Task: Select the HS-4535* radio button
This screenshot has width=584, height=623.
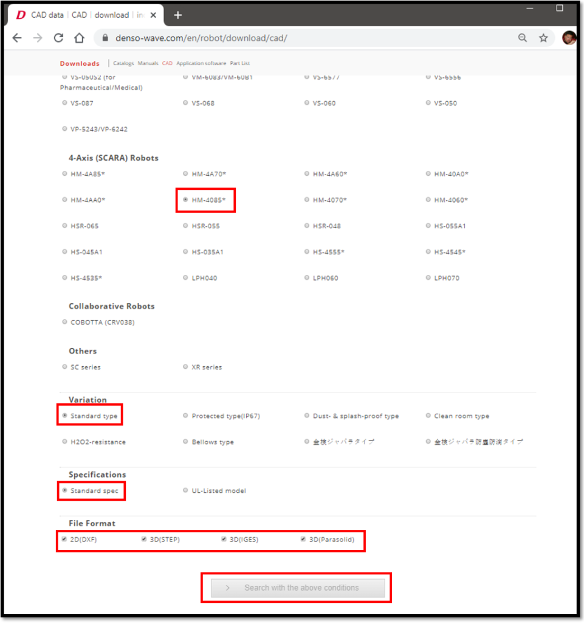Action: pyautogui.click(x=64, y=277)
